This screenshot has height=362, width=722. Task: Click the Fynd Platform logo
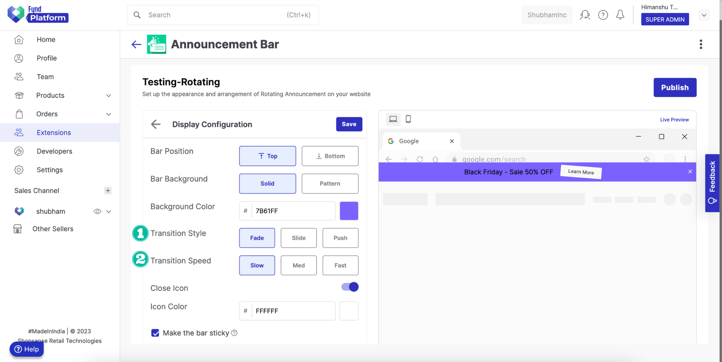37,14
